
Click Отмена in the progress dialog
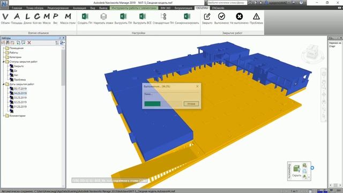tap(191, 103)
